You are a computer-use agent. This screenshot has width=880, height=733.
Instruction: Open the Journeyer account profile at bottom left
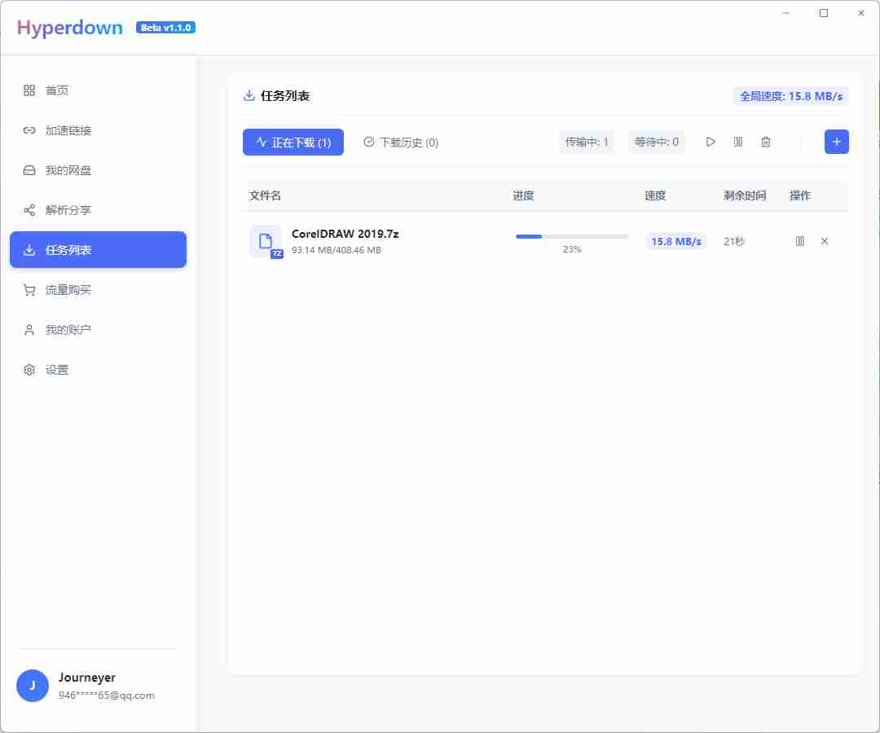pyautogui.click(x=86, y=686)
